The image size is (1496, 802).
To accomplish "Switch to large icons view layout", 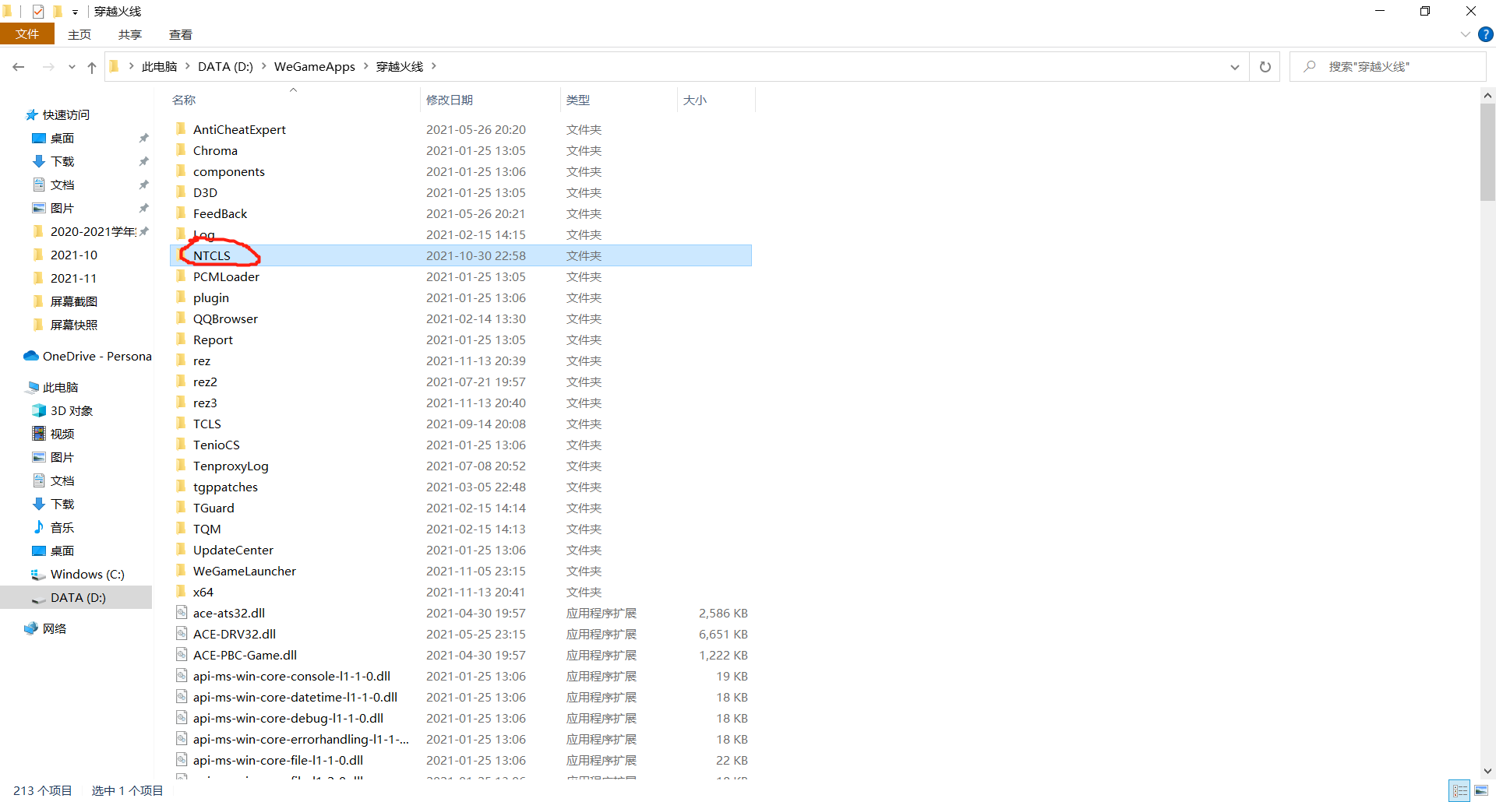I will pyautogui.click(x=1481, y=790).
